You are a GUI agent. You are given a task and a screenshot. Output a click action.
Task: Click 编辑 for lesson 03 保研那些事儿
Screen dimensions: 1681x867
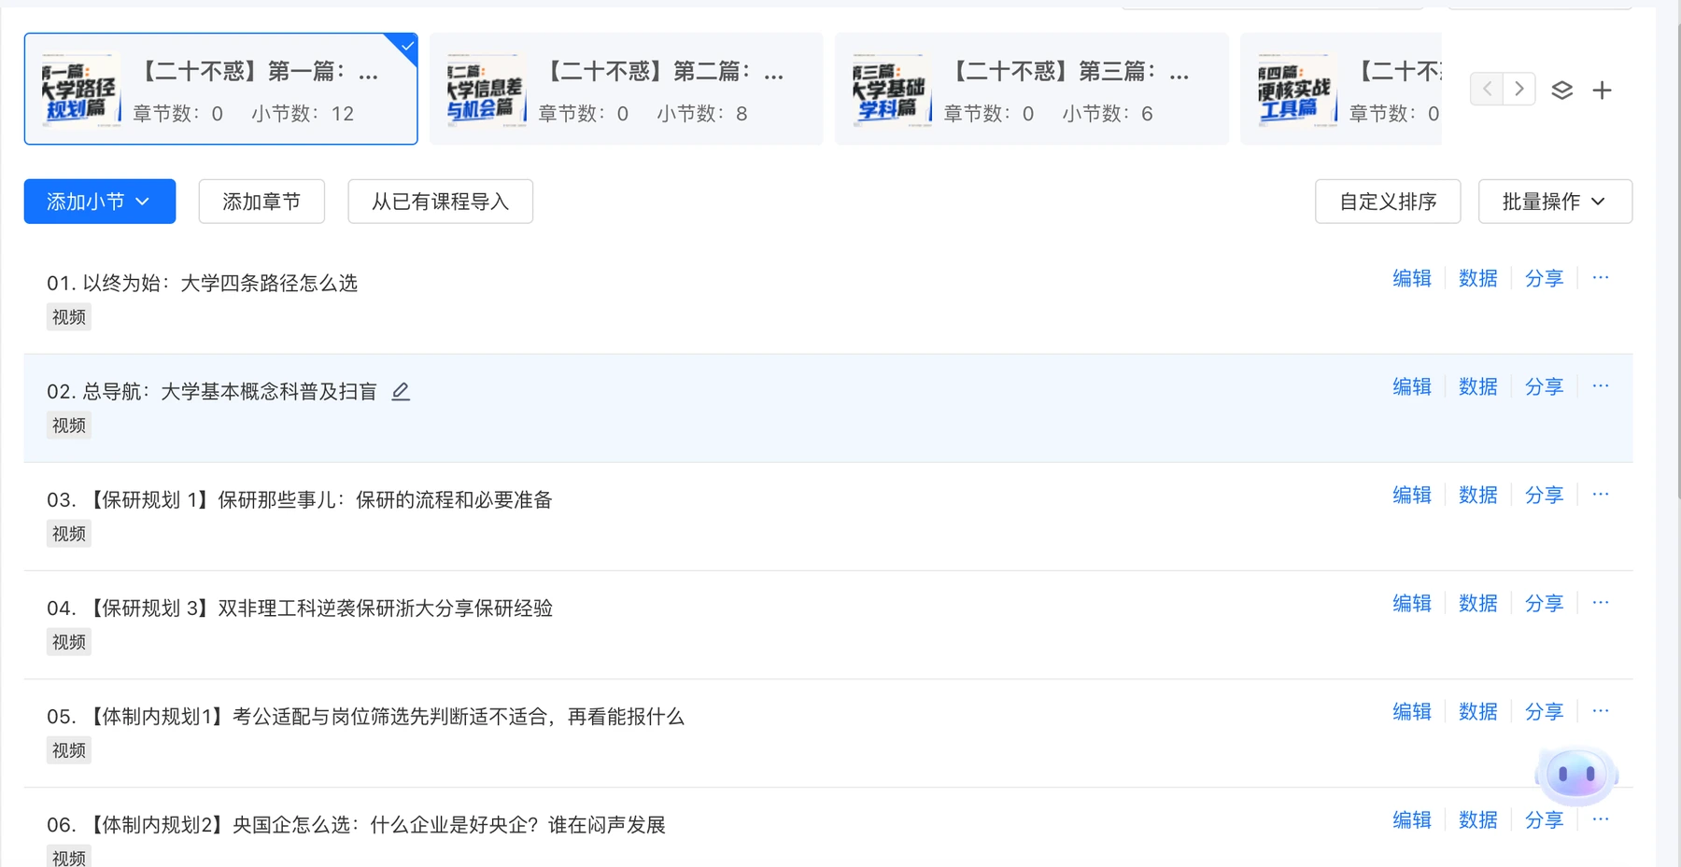pyautogui.click(x=1412, y=495)
